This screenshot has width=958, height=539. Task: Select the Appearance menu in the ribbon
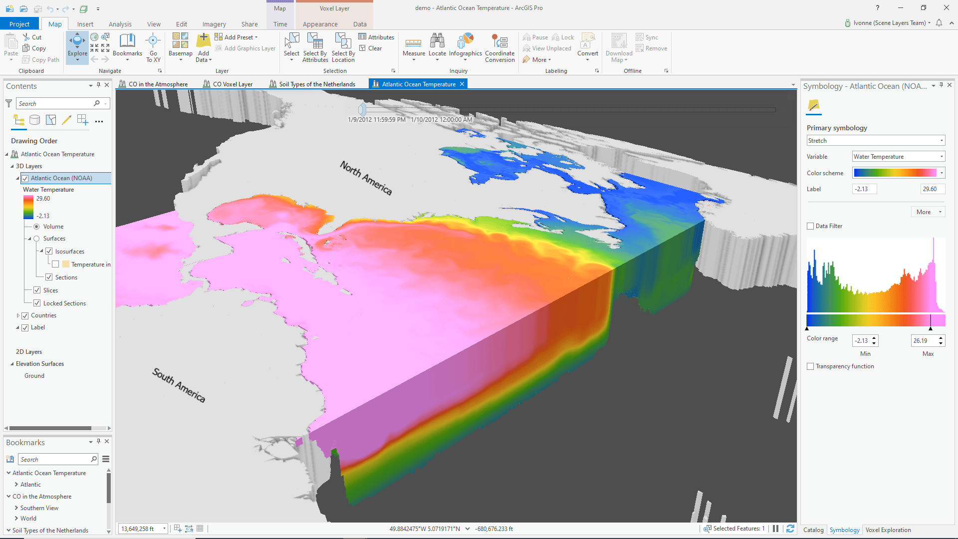320,24
